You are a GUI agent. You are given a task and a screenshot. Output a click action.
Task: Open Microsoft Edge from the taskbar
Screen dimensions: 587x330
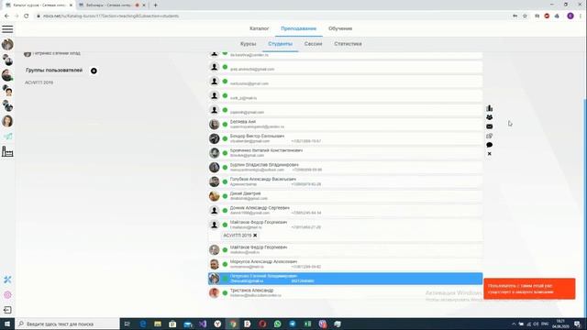pyautogui.click(x=143, y=324)
